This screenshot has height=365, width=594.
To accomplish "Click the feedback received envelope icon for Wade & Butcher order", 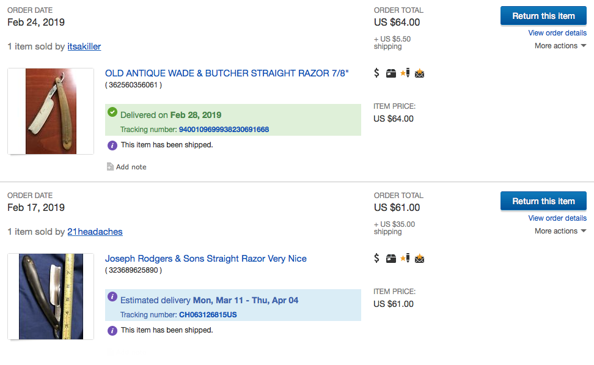I will [x=419, y=74].
